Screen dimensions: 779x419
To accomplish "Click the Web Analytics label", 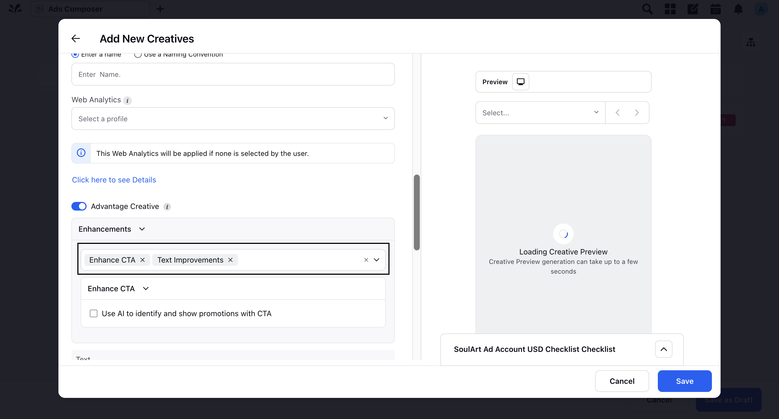I will pos(96,100).
